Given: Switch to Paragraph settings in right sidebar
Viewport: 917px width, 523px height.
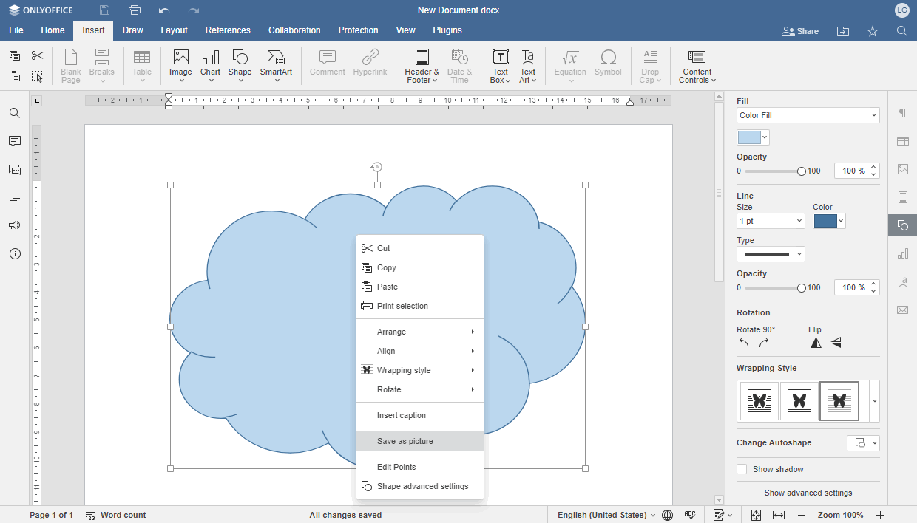Looking at the screenshot, I should tap(902, 112).
